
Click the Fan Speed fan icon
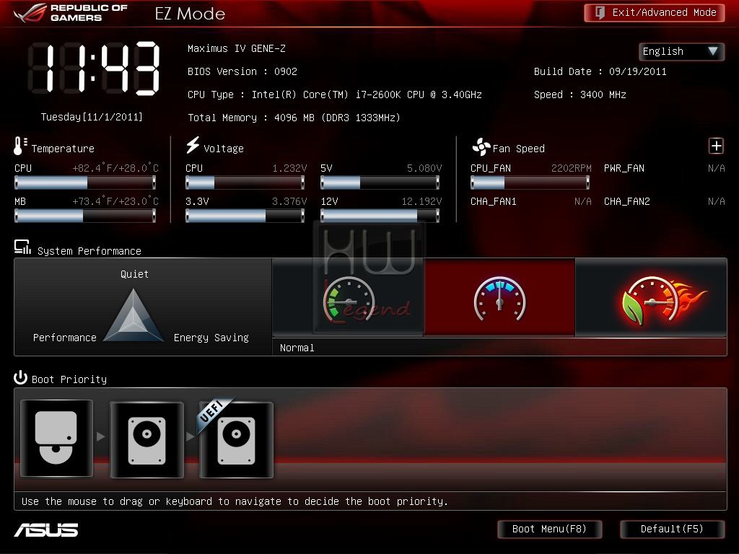[x=481, y=147]
